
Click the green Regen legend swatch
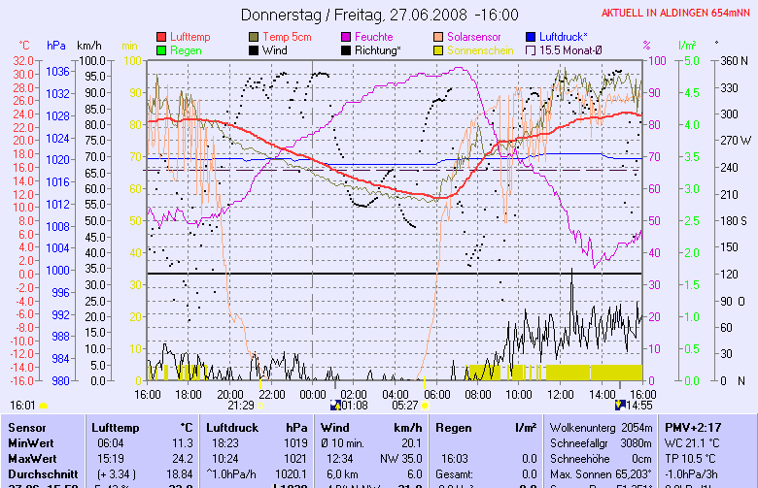(x=161, y=49)
